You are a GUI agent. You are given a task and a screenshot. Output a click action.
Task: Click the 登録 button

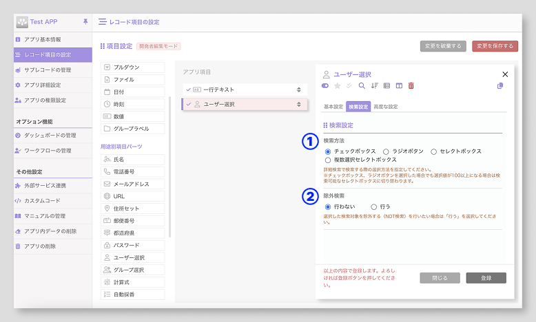pos(486,278)
